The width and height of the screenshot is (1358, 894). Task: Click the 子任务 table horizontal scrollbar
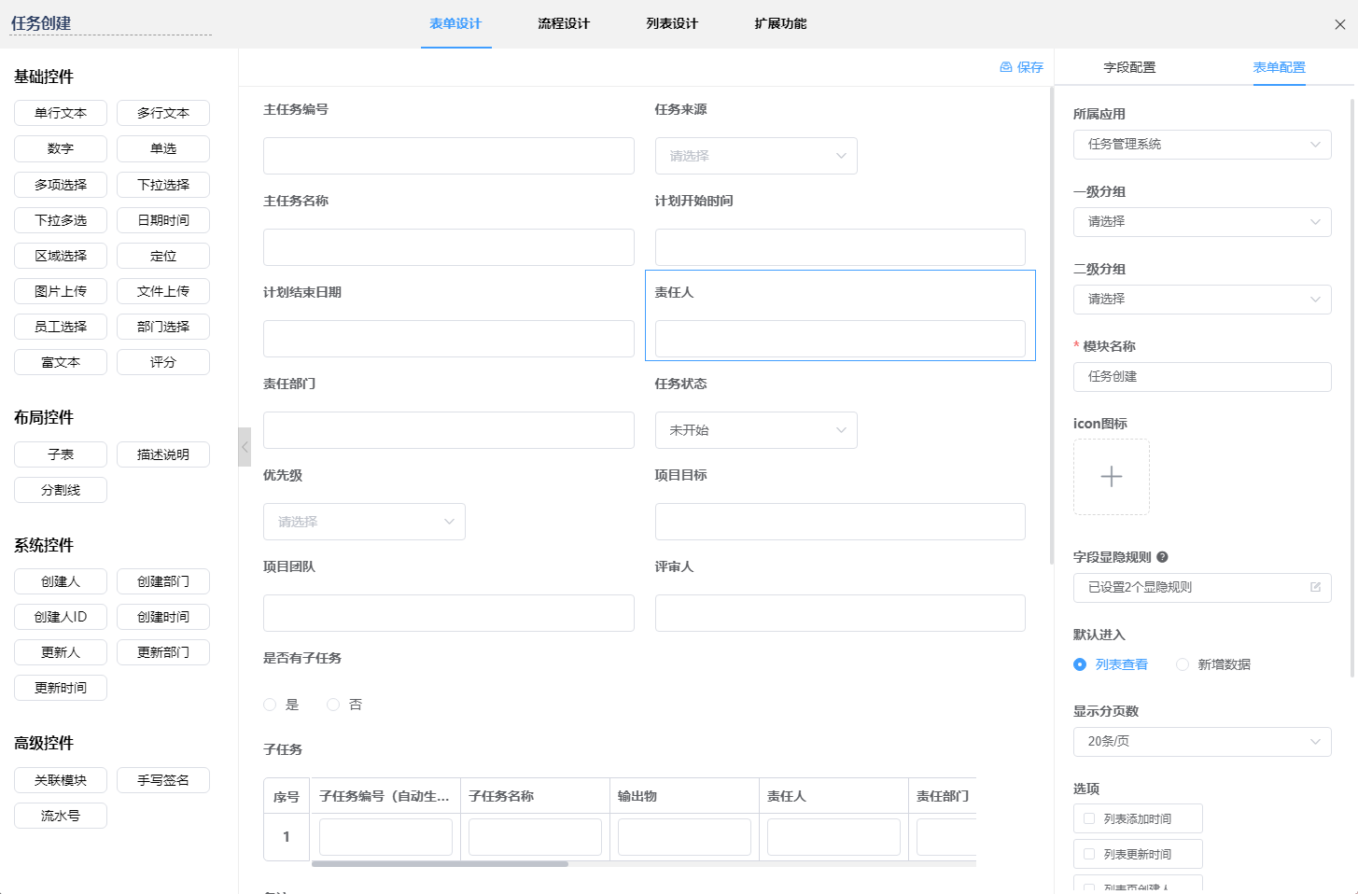click(x=440, y=864)
